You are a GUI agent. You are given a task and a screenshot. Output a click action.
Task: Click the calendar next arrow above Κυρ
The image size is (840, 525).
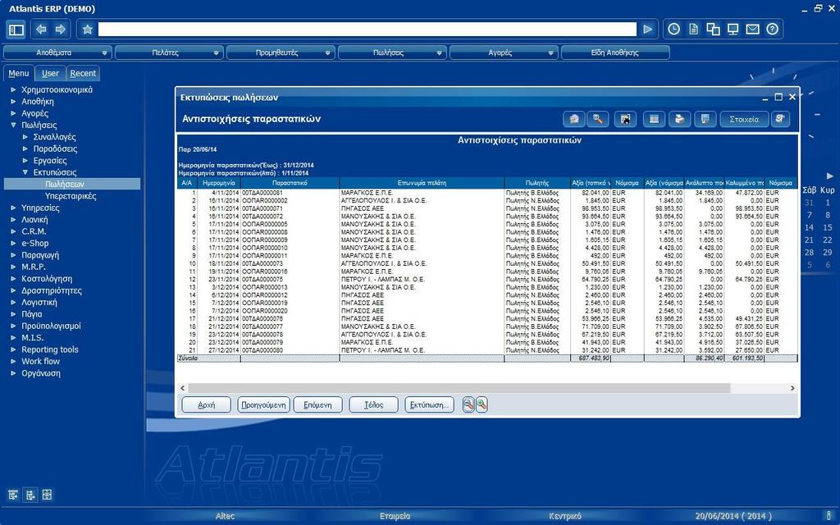(x=830, y=176)
